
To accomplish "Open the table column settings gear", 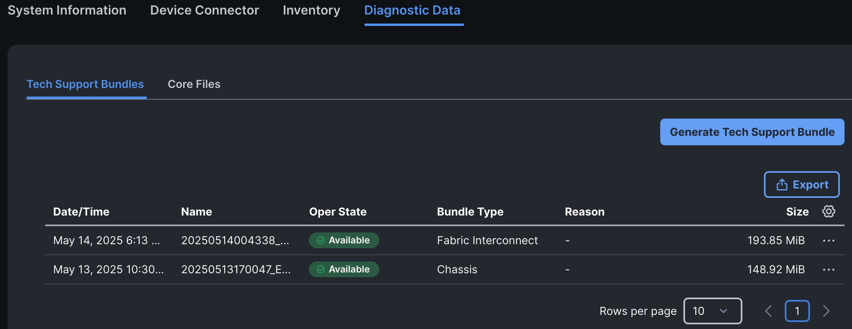I will click(829, 211).
